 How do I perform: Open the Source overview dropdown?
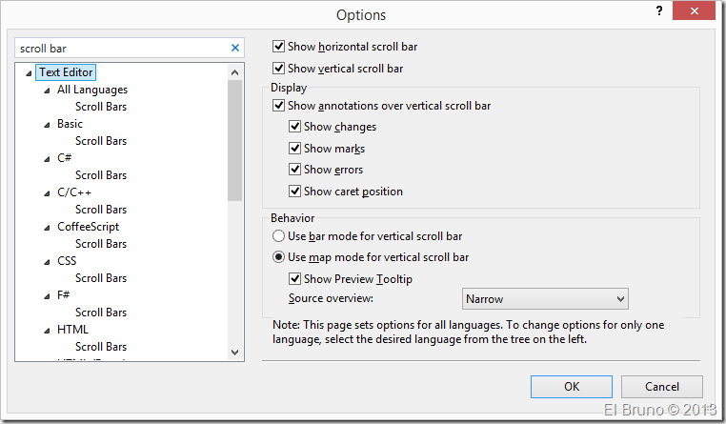click(x=545, y=299)
